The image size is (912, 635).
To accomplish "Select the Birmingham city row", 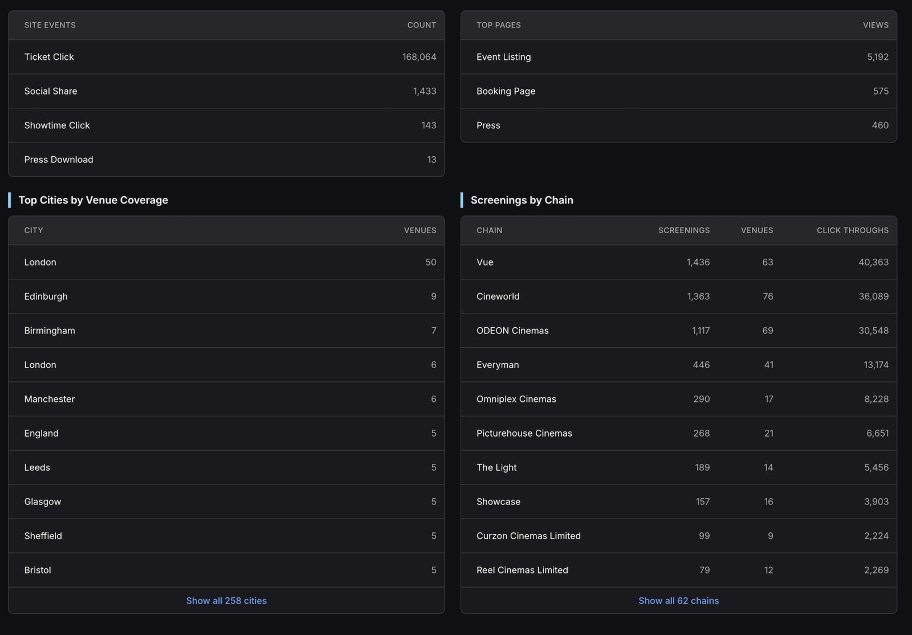I will 226,331.
